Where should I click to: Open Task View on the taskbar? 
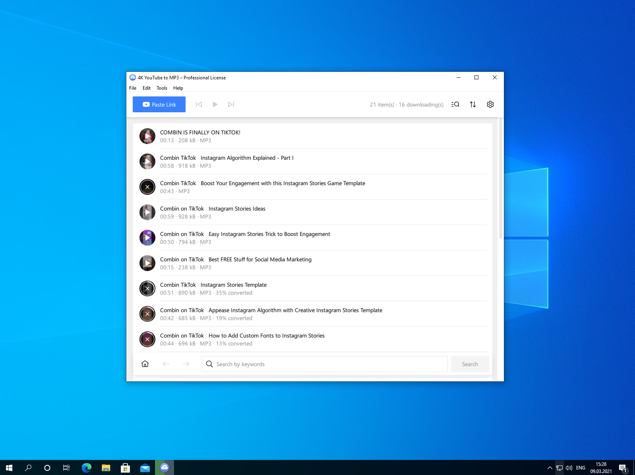66,468
